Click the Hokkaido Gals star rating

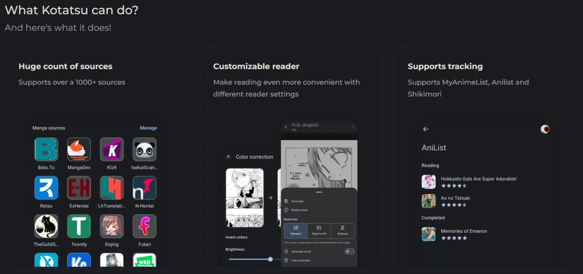[x=454, y=186]
